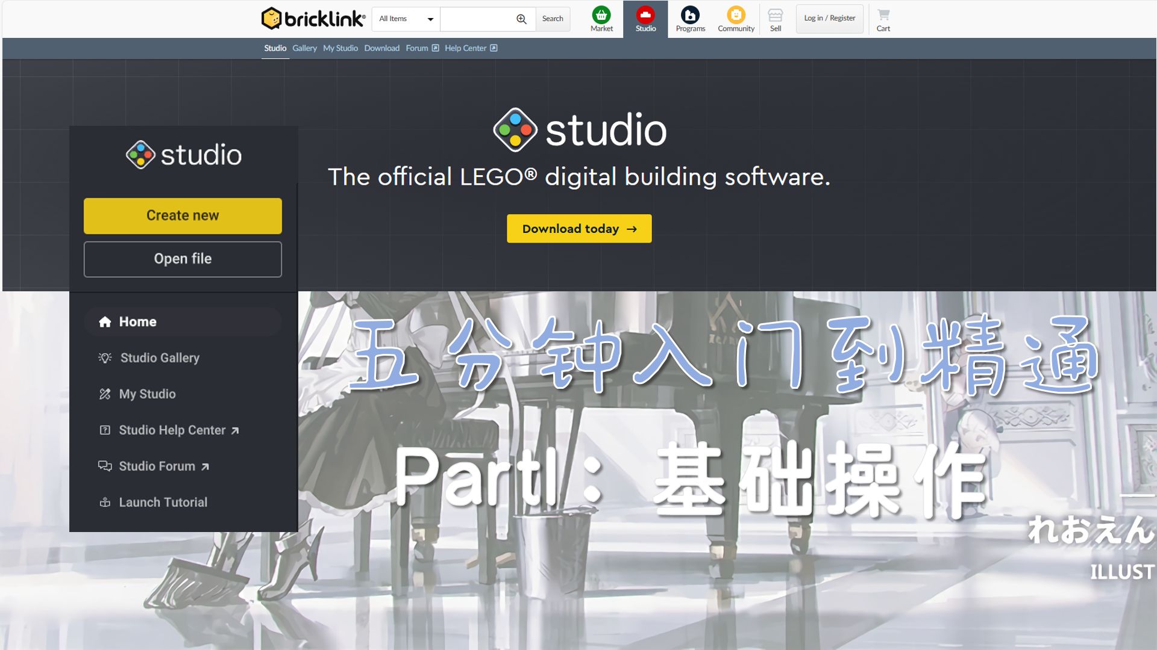The height and width of the screenshot is (650, 1157).
Task: Open Studio Help Center link
Action: pyautogui.click(x=172, y=430)
